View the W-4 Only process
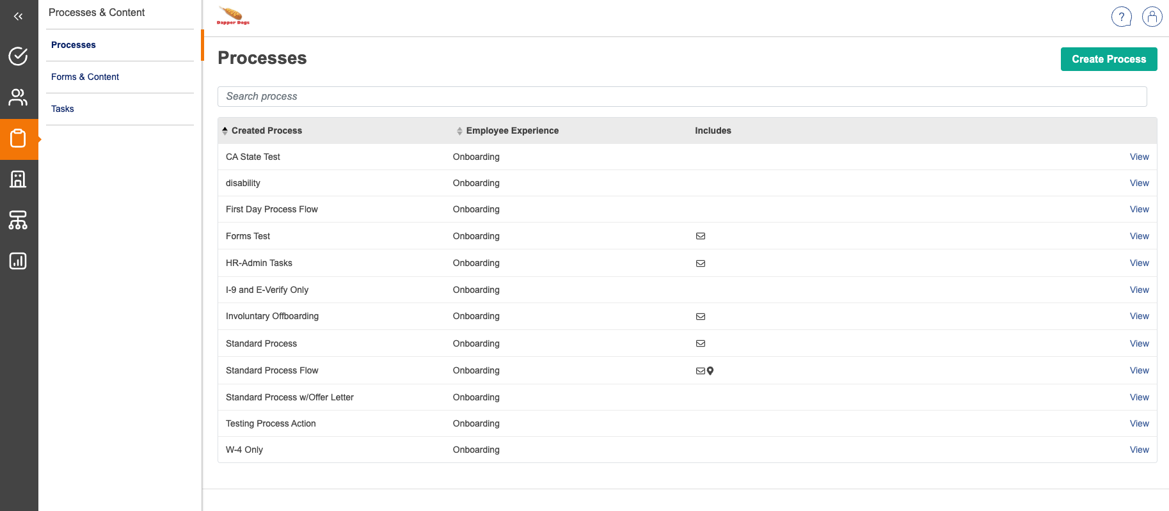 coord(1139,450)
